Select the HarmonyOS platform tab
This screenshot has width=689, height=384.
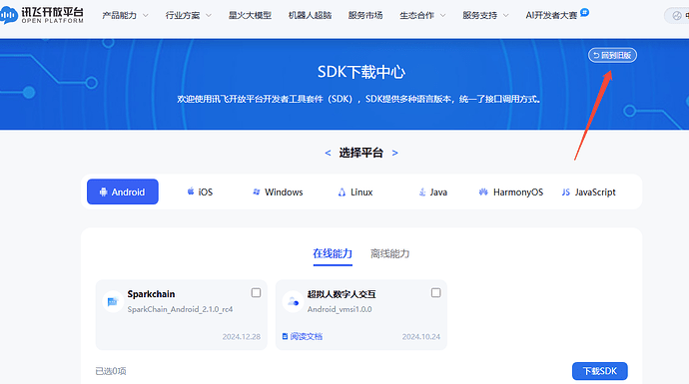pyautogui.click(x=510, y=192)
